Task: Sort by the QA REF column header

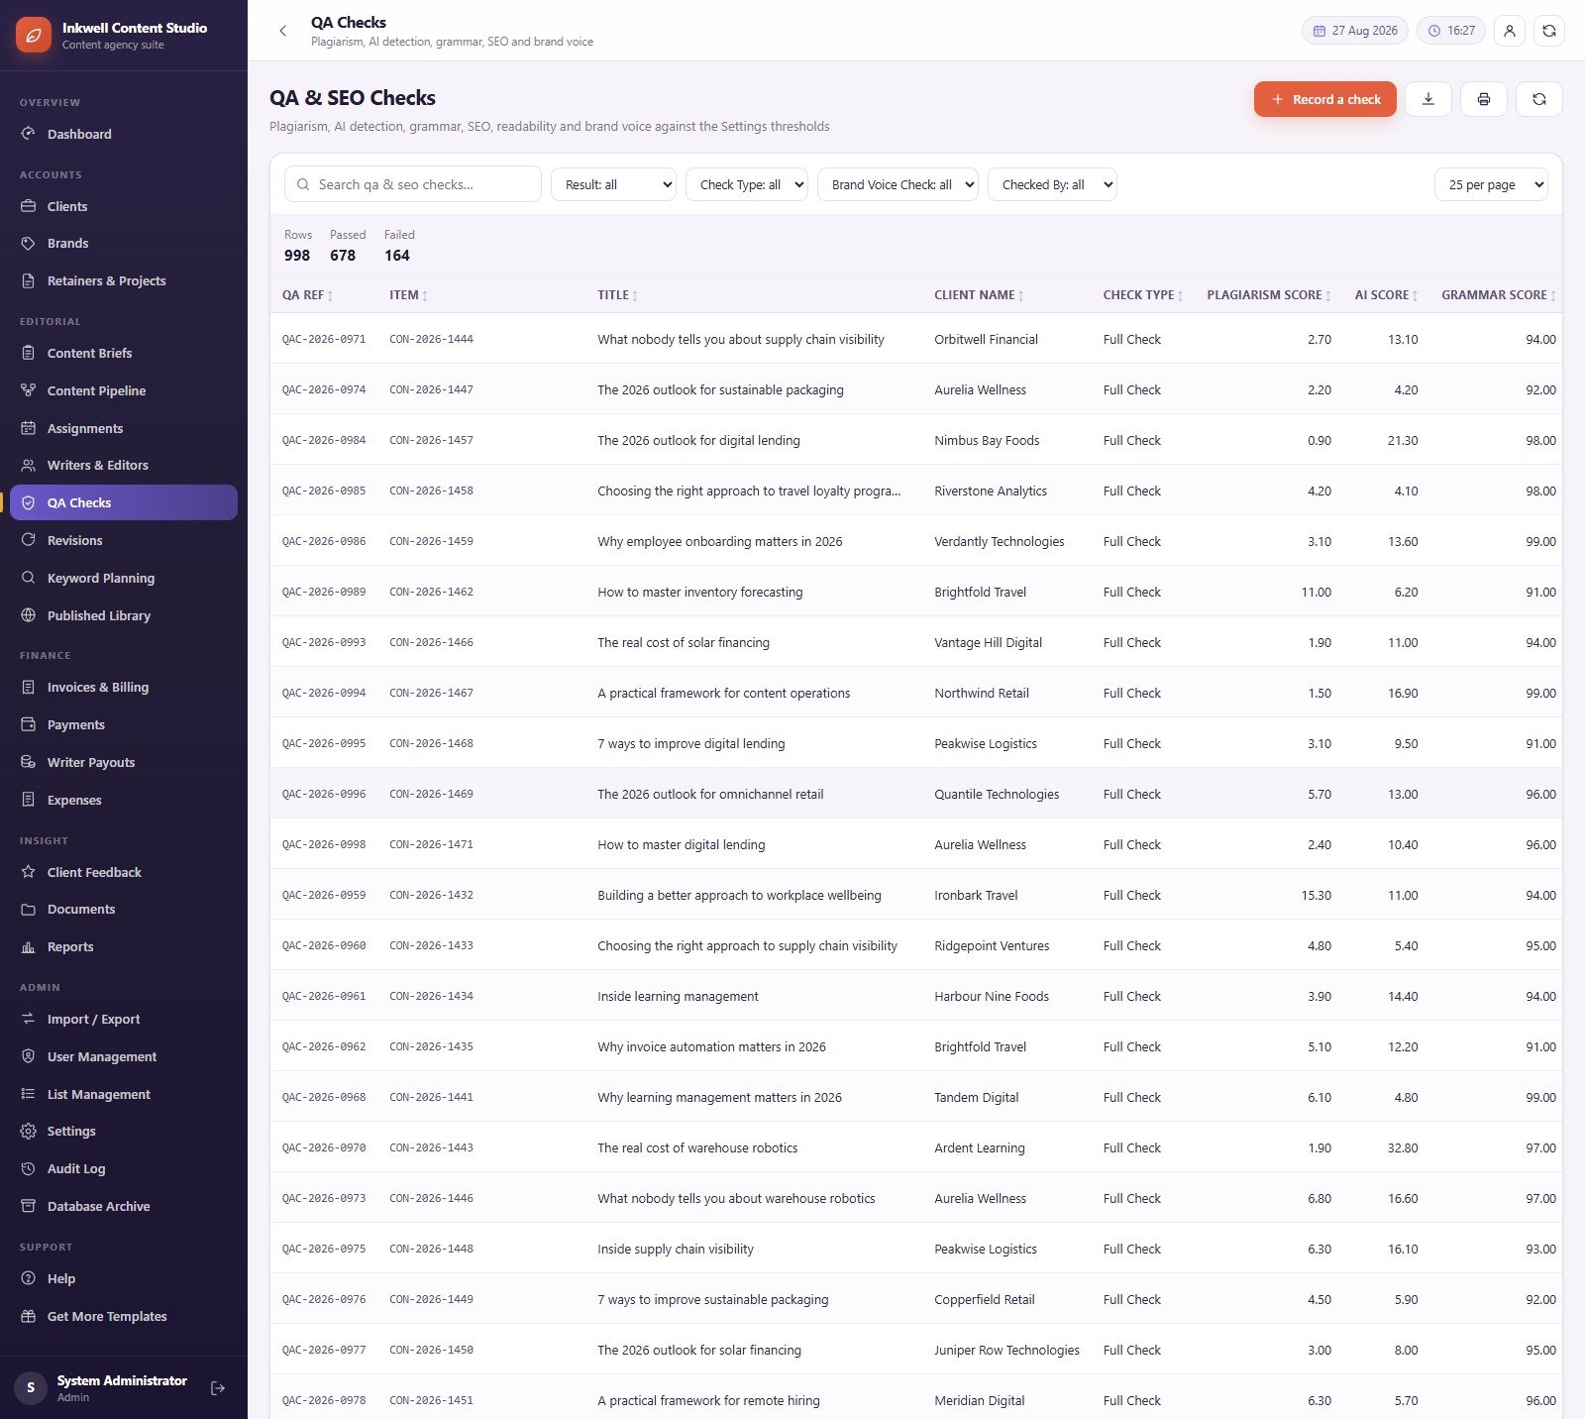Action: (307, 295)
